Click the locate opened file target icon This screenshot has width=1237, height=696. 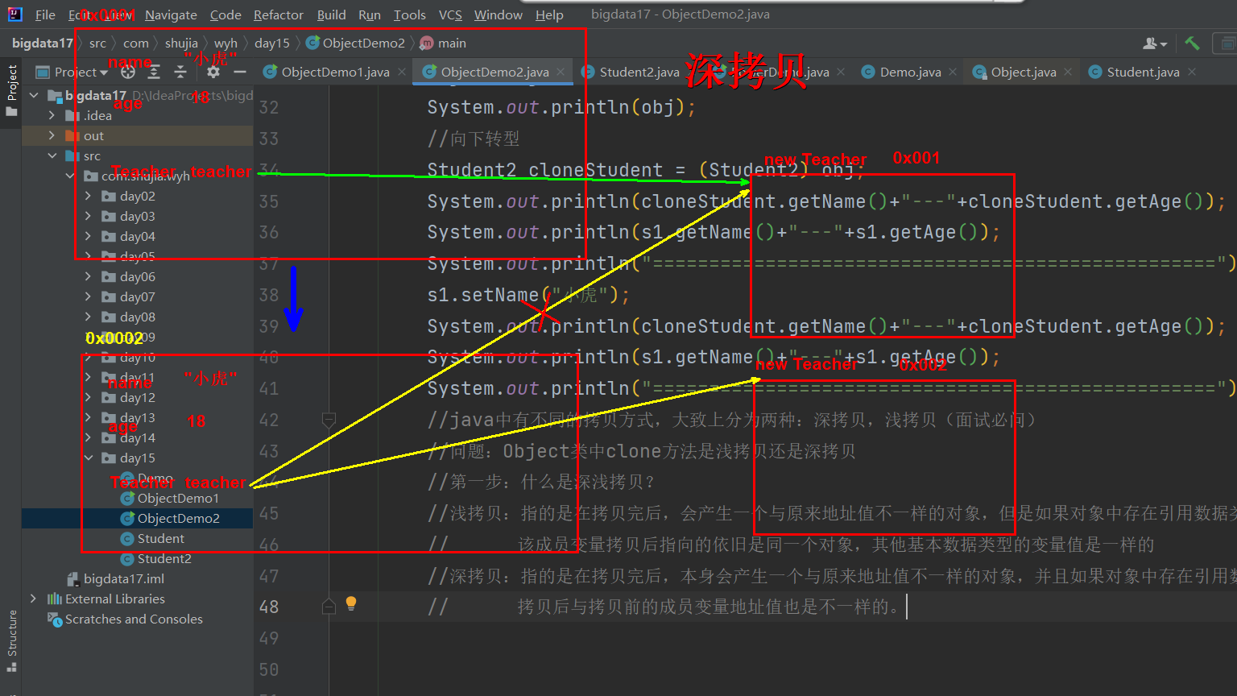[128, 72]
